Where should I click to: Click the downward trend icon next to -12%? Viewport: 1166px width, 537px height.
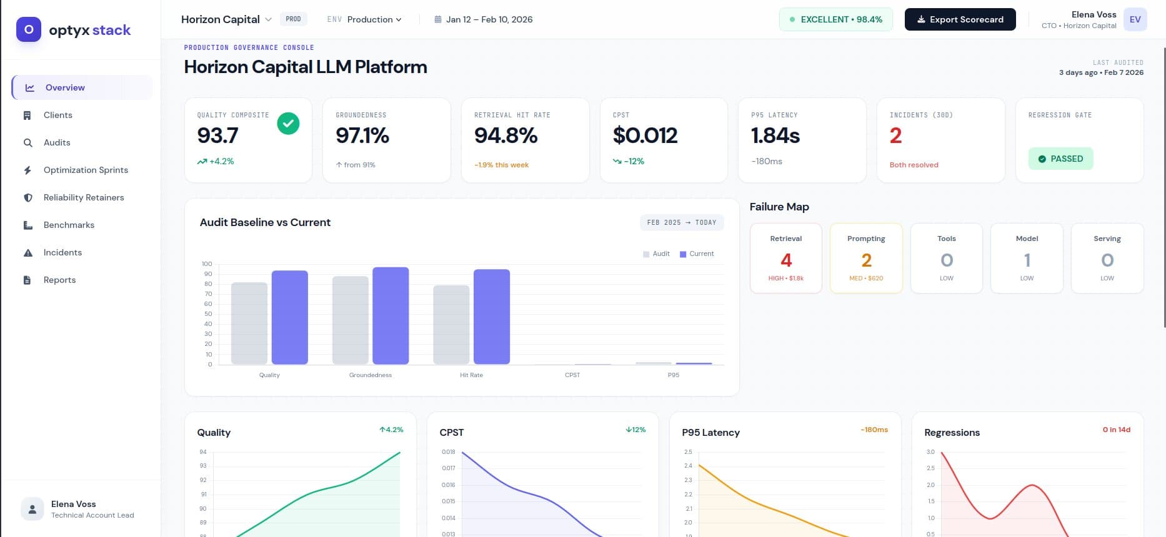tap(617, 161)
